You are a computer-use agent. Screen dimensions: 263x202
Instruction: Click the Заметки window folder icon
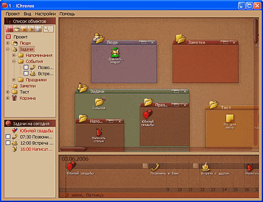pos(181,38)
